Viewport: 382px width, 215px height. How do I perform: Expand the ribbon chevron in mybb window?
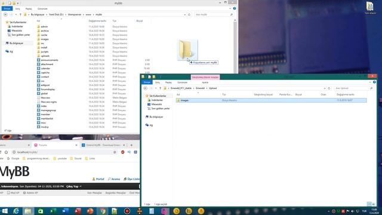click(230, 8)
